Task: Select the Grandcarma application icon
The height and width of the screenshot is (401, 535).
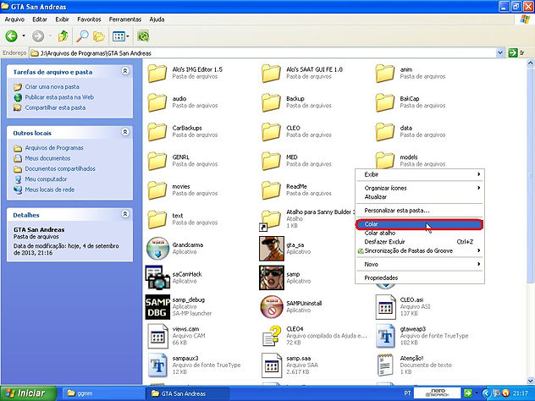Action: [x=157, y=248]
